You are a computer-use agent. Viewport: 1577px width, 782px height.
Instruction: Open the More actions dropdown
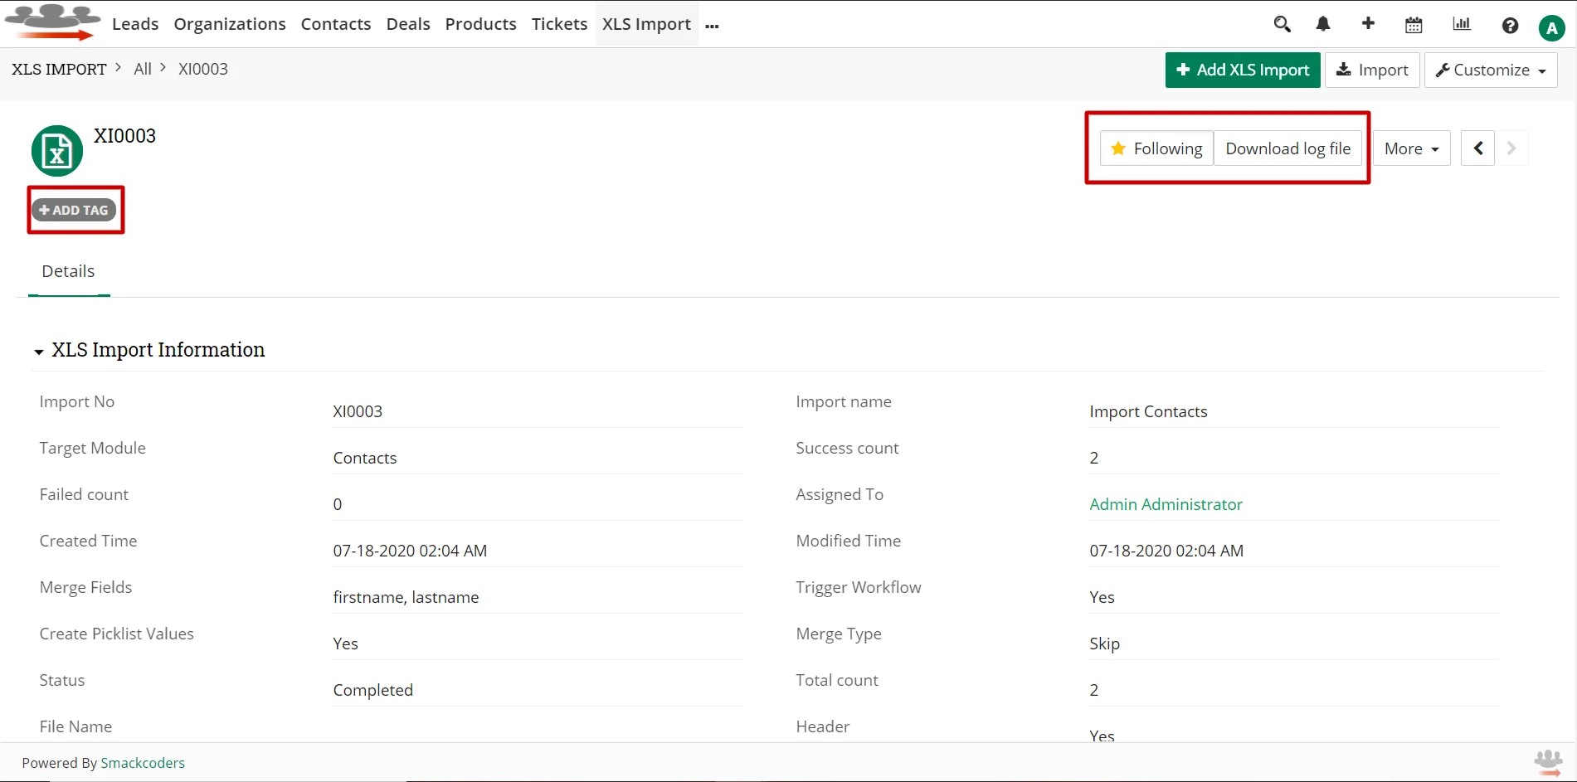pos(1411,148)
